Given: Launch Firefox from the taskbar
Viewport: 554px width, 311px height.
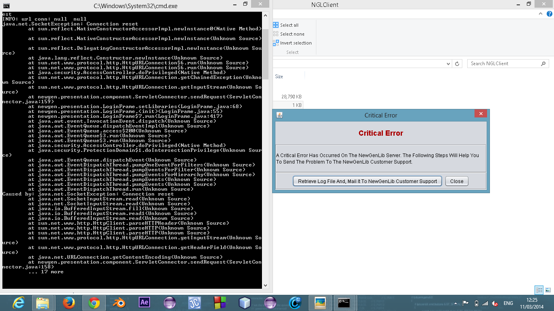Looking at the screenshot, I should tap(69, 302).
